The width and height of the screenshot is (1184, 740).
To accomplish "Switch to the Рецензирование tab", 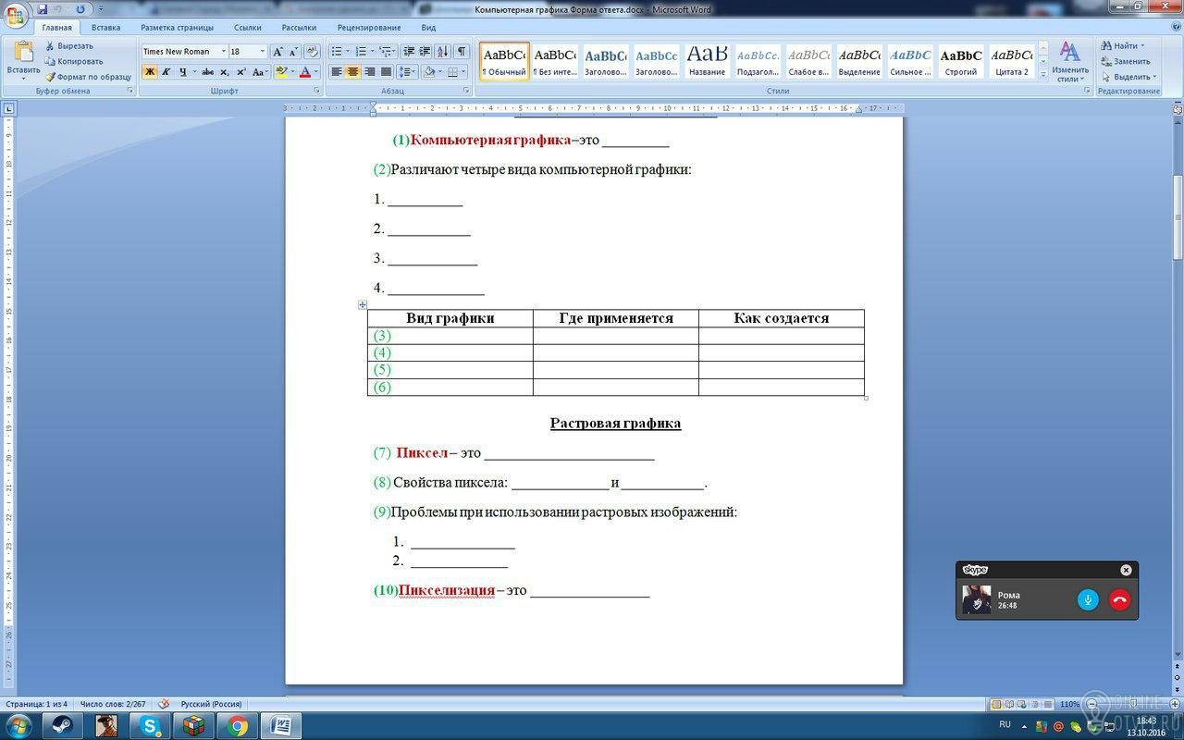I will click(368, 28).
